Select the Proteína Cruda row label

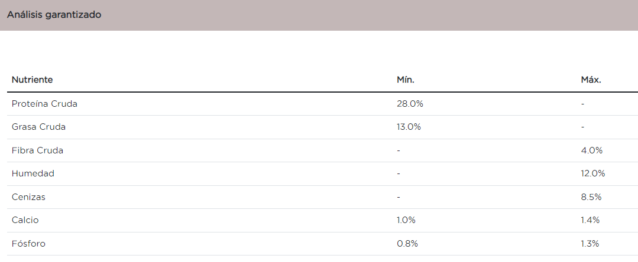[44, 104]
